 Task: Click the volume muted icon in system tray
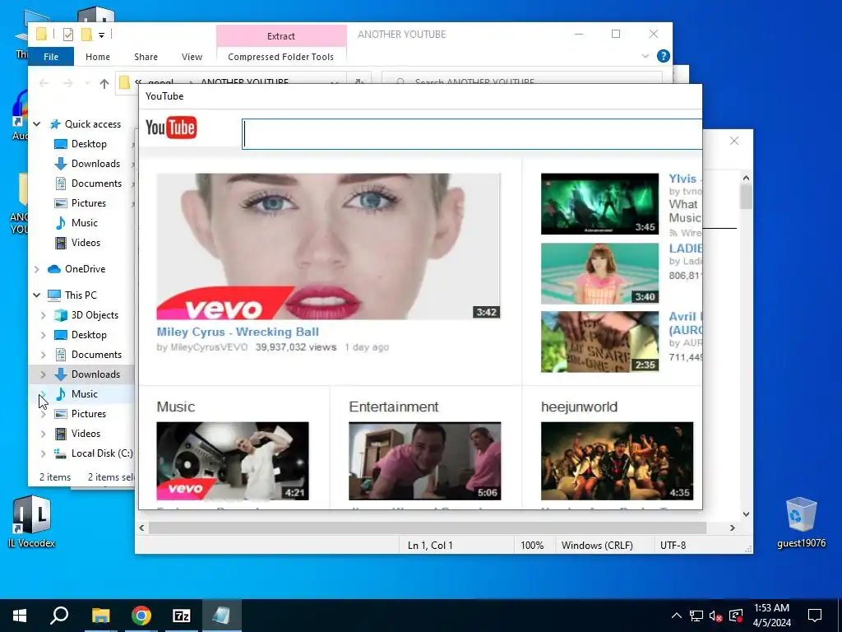(x=715, y=616)
